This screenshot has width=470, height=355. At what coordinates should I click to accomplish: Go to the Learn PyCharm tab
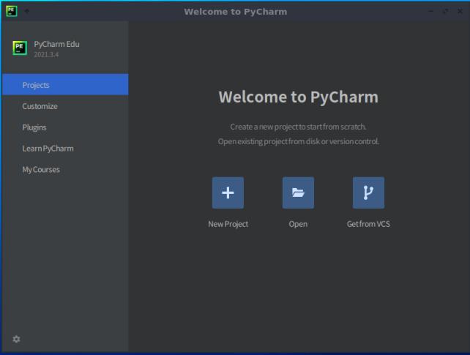tap(65, 149)
